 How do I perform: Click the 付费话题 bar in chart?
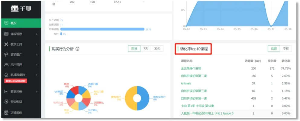coord(102,29)
